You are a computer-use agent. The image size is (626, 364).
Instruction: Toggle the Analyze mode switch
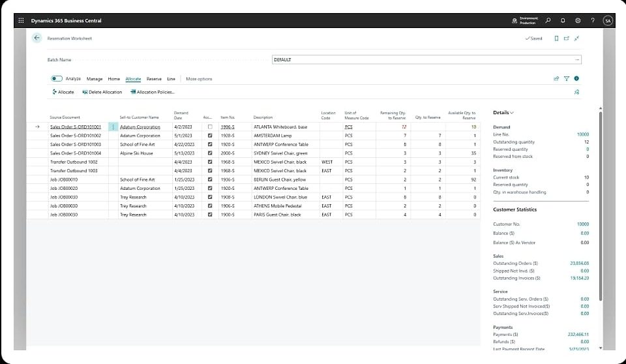[x=57, y=79]
